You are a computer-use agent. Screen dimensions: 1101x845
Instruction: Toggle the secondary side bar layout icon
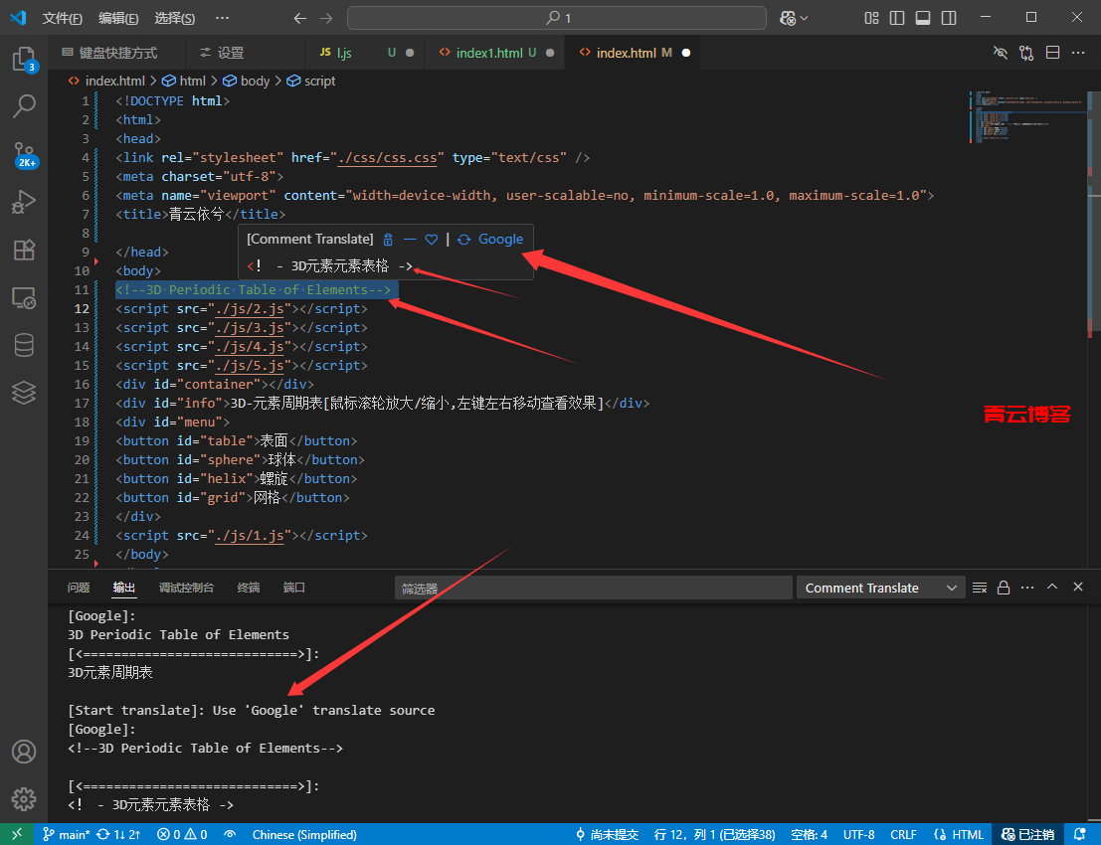tap(949, 18)
